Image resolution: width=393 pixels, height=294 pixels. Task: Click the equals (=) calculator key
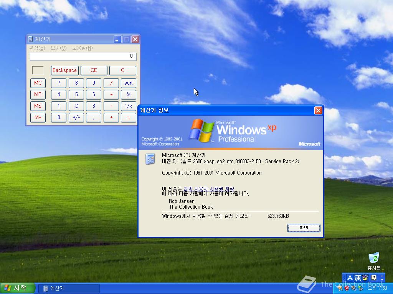coord(128,118)
